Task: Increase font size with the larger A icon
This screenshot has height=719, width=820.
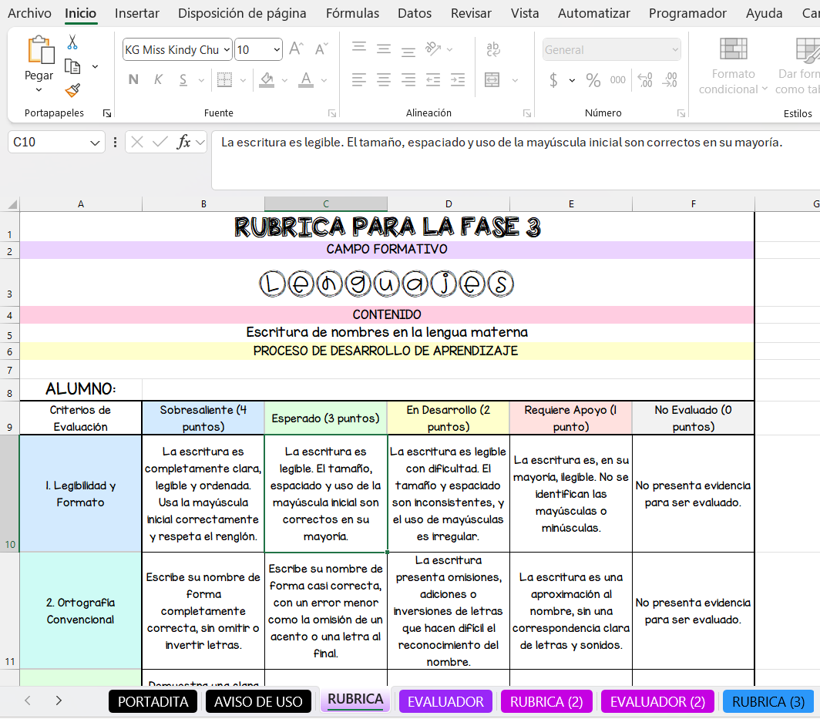Action: 296,49
